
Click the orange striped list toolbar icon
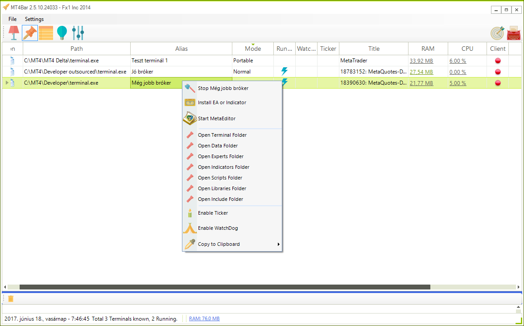pyautogui.click(x=46, y=33)
